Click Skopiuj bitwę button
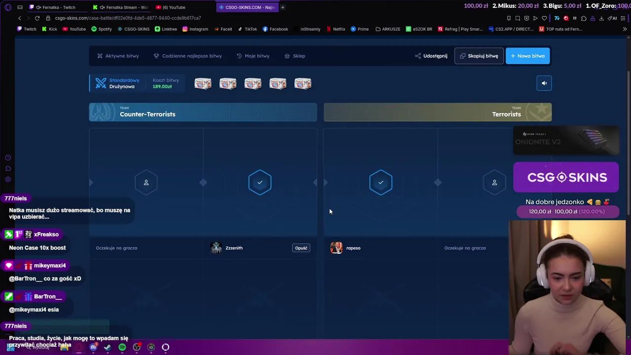 pos(479,56)
